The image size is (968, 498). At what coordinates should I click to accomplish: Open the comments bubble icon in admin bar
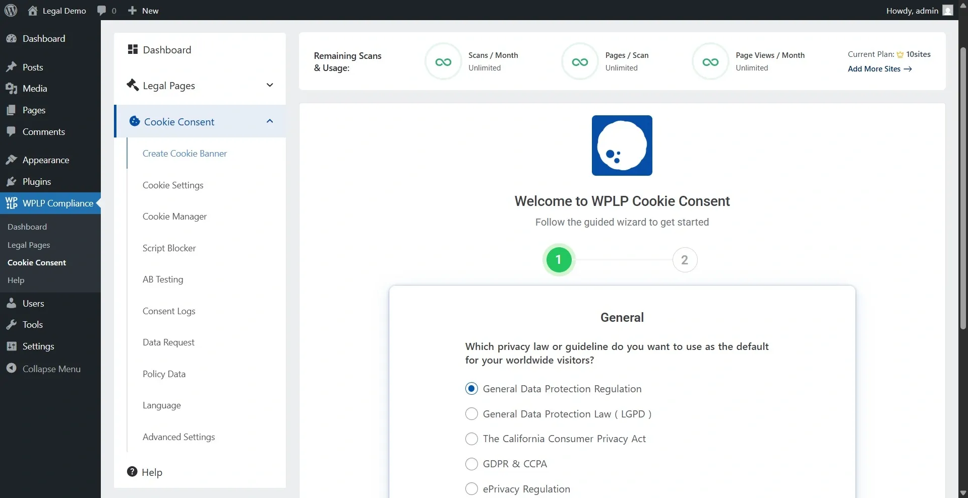pyautogui.click(x=101, y=11)
